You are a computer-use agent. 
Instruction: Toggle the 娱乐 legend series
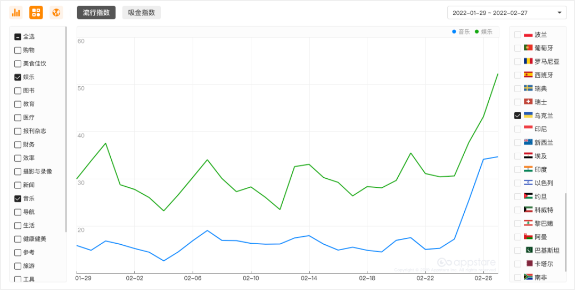(x=483, y=32)
